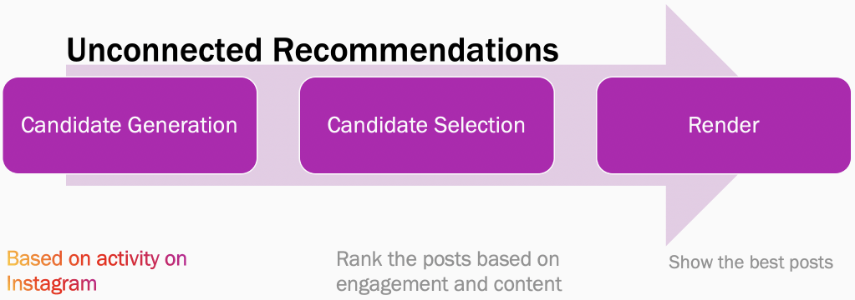
Task: Select the Candidate Selection box
Action: coord(426,126)
